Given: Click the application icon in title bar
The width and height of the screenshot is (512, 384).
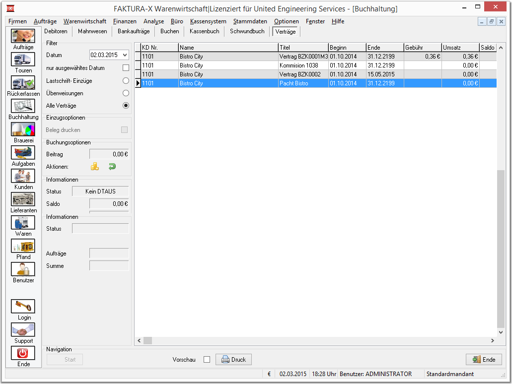Looking at the screenshot, I should point(10,8).
